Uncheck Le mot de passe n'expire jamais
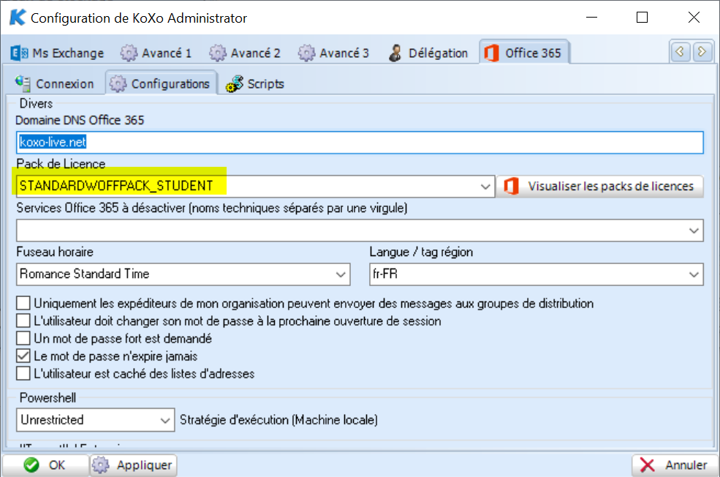 [x=23, y=356]
